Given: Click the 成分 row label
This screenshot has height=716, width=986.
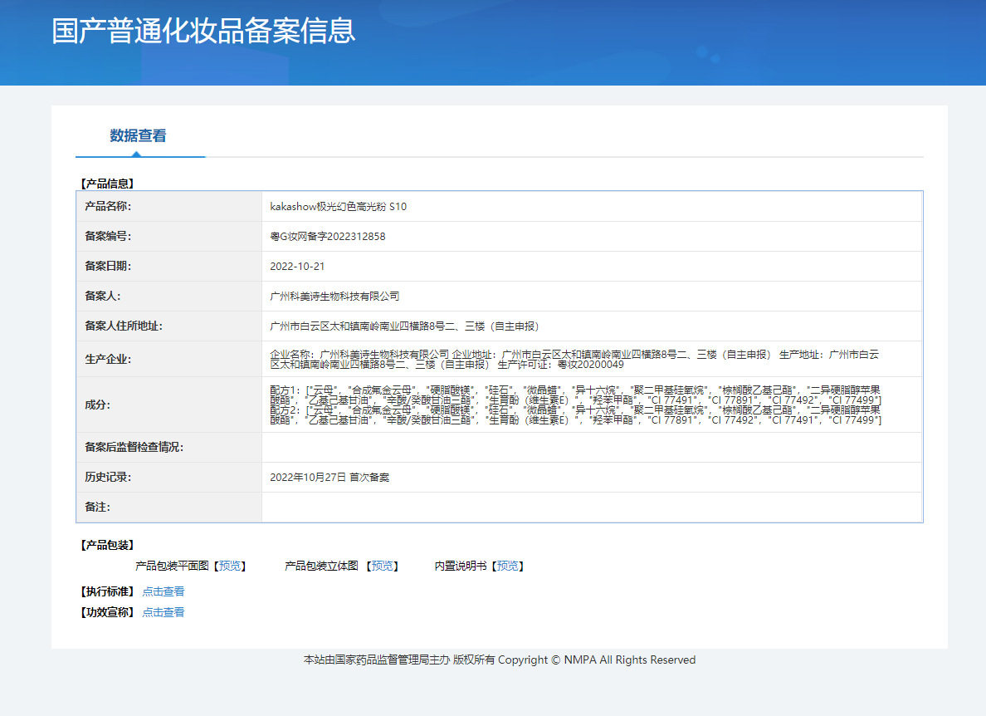Looking at the screenshot, I should tap(97, 405).
